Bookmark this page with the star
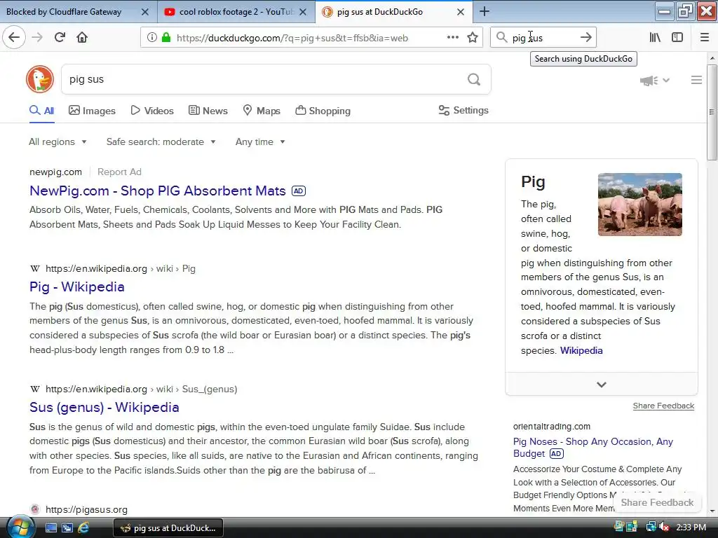The image size is (718, 538). pyautogui.click(x=473, y=38)
